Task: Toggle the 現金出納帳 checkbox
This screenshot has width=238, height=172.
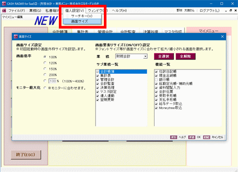Action: point(156,76)
